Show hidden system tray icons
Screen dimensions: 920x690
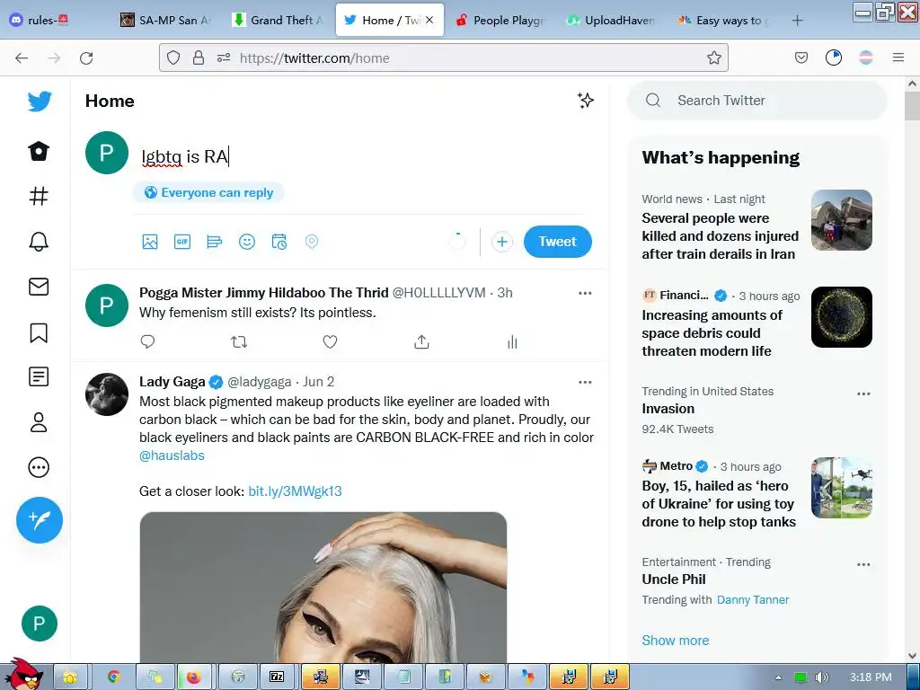tap(778, 677)
